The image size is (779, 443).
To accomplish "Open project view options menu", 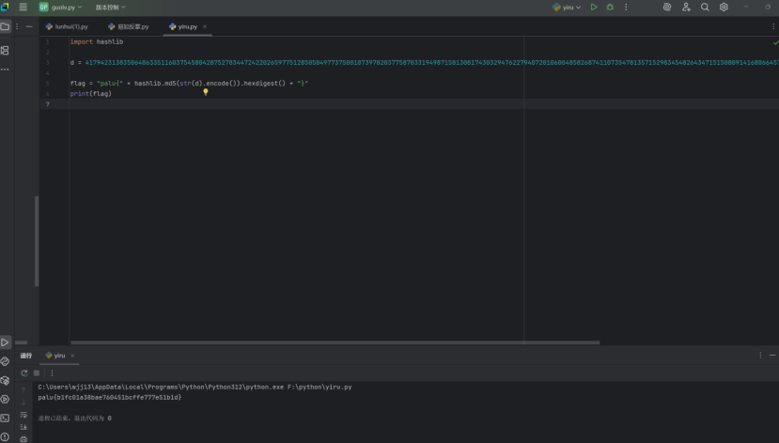I will point(17,26).
